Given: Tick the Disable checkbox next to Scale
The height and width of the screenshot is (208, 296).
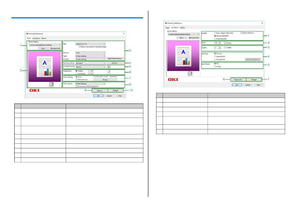Looking at the screenshot, I should click(x=225, y=43).
